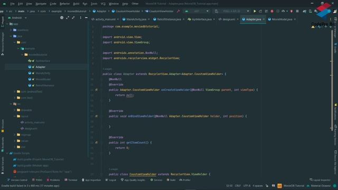The image size is (338, 190).
Task: Open the Resource Manager side tab
Action: (2, 44)
